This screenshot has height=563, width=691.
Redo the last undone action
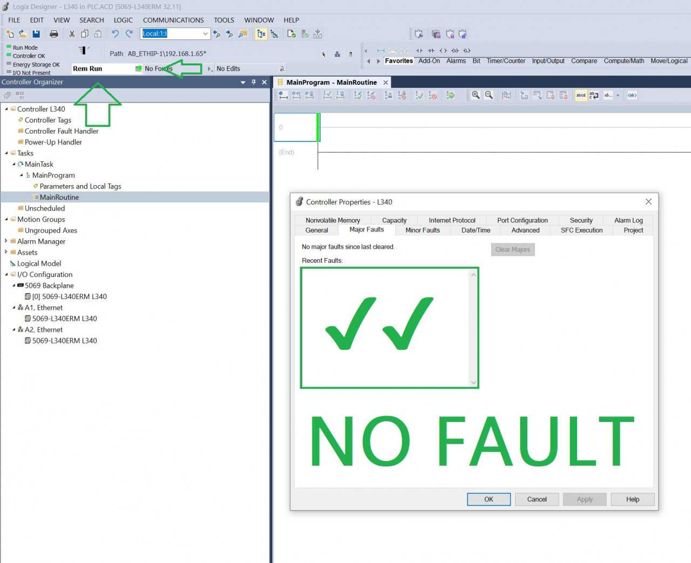pos(130,34)
